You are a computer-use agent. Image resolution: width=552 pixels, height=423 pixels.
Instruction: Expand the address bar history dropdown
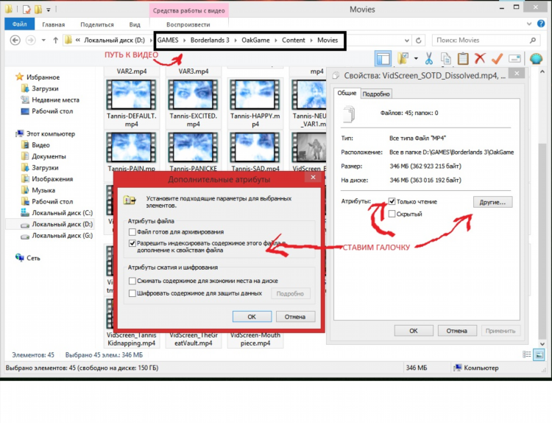pos(406,41)
